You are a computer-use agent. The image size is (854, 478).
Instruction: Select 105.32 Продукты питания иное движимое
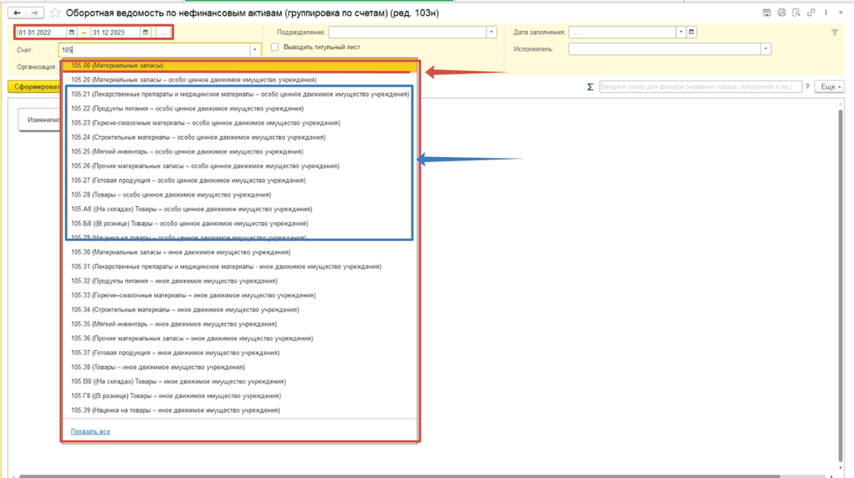[x=239, y=282]
